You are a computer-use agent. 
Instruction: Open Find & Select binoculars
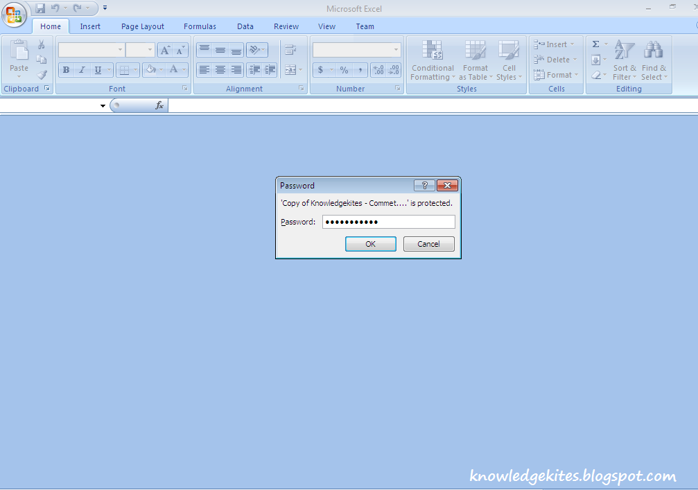[654, 60]
